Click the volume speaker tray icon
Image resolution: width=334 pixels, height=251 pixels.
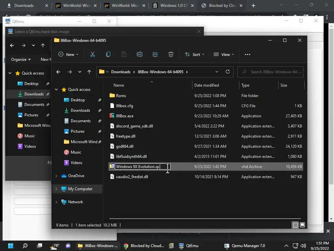[303, 246]
